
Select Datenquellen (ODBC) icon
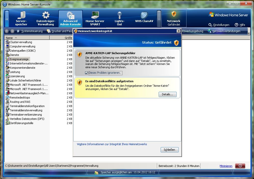click(x=8, y=50)
